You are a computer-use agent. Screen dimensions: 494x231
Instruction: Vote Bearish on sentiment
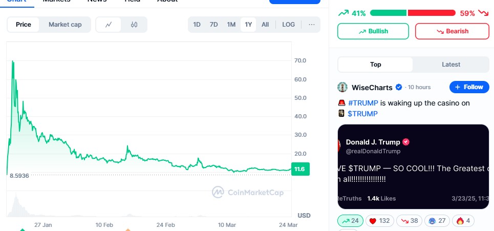(452, 31)
